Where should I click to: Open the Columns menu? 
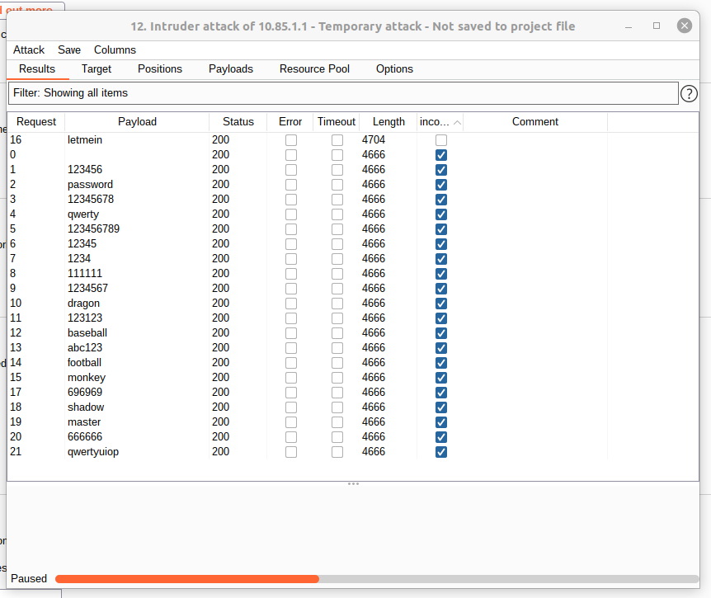[115, 49]
